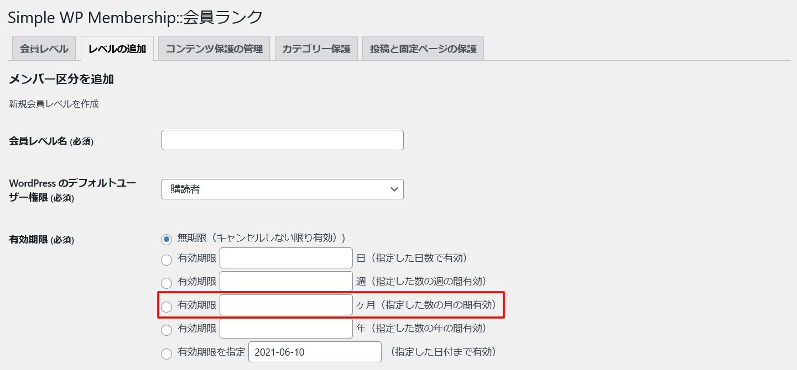
Task: Focus the 会員レベル名 name field
Action: (x=282, y=139)
